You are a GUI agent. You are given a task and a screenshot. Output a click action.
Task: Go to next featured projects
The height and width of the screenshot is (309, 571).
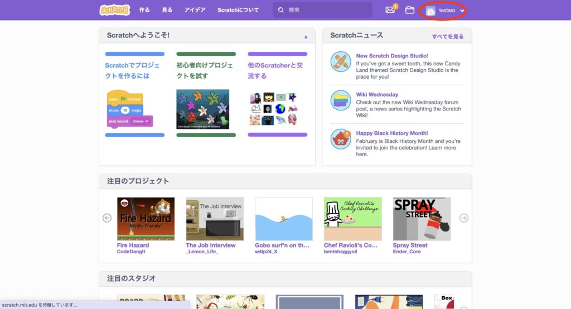coord(463,218)
